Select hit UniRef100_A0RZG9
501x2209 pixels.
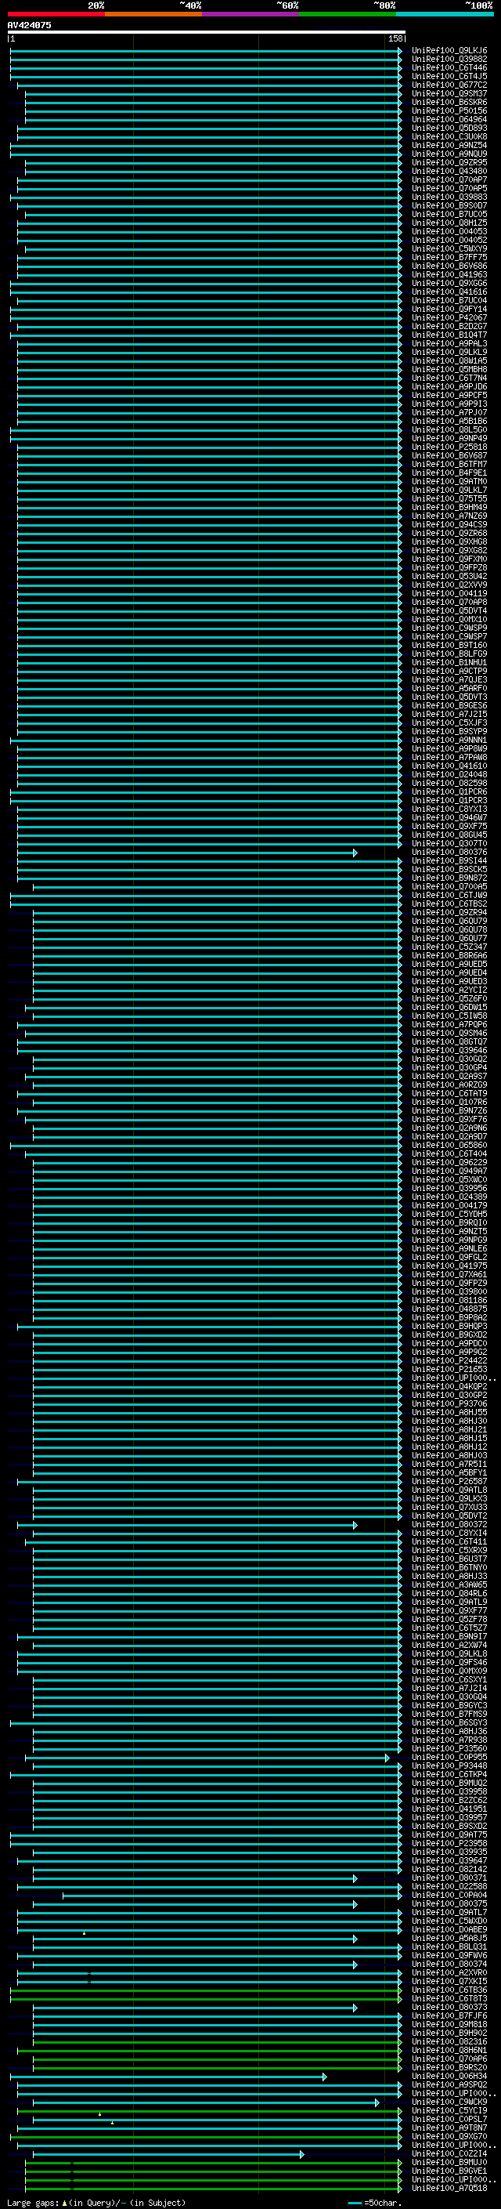pyautogui.click(x=449, y=1085)
